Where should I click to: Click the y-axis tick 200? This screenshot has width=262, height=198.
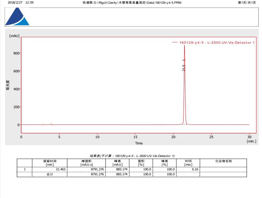(x=16, y=107)
